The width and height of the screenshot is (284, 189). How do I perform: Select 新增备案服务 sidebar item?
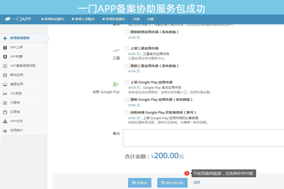coord(24,38)
